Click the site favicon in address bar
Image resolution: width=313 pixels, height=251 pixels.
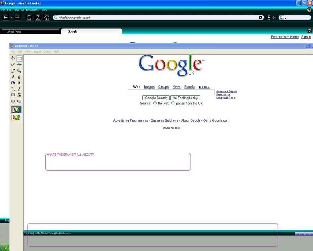[x=56, y=18]
